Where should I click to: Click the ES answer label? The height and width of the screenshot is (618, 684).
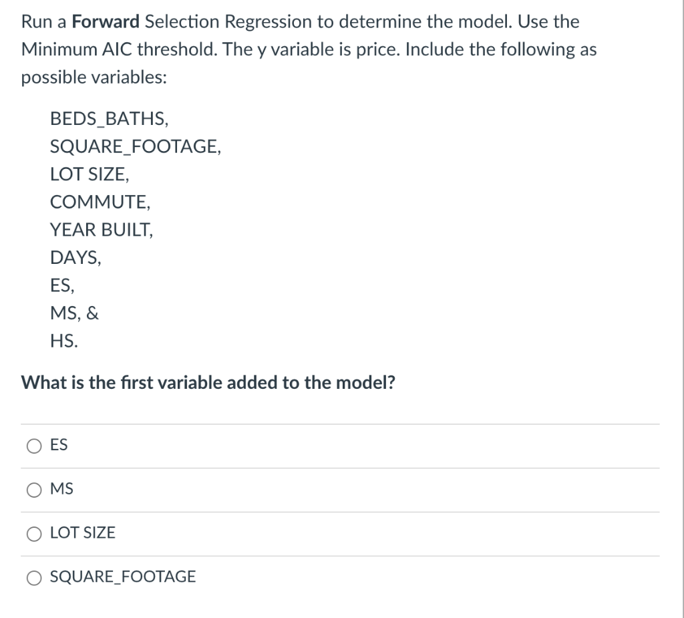58,445
